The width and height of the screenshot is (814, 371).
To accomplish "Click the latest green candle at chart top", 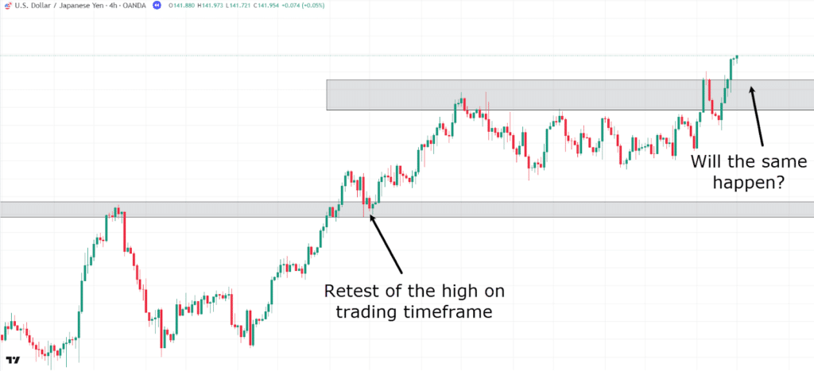I will point(737,56).
